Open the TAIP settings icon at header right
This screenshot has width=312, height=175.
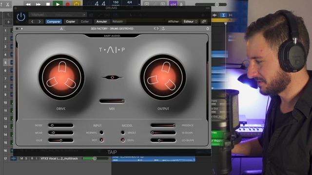208,29
